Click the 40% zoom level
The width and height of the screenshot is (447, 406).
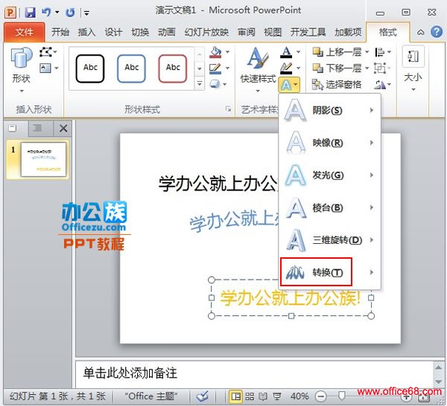click(299, 396)
